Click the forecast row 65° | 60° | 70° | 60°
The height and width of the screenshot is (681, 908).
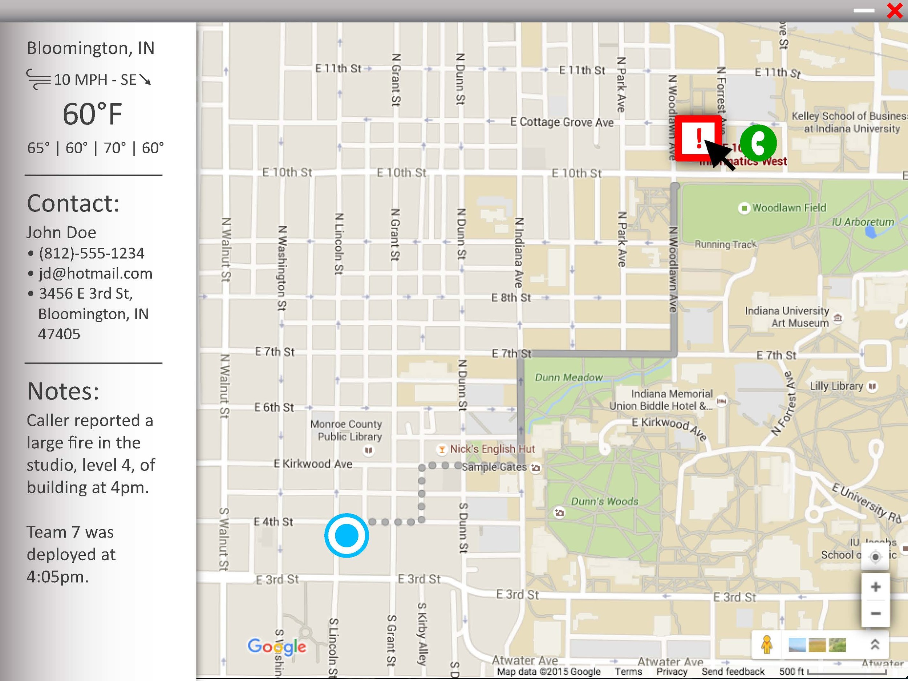(95, 148)
